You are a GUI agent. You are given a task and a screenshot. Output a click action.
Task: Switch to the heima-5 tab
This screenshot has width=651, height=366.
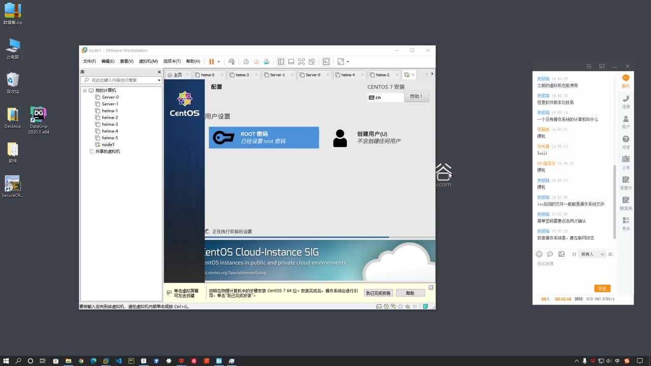point(208,75)
